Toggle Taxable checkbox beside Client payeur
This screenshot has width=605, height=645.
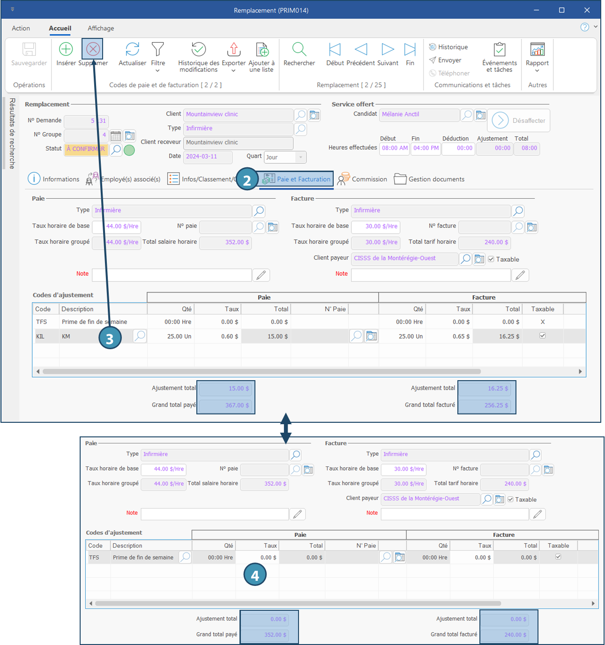[x=491, y=259]
